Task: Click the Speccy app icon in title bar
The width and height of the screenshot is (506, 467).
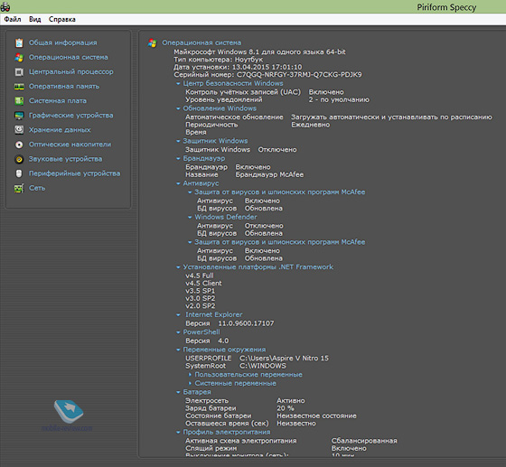Action: (x=5, y=6)
